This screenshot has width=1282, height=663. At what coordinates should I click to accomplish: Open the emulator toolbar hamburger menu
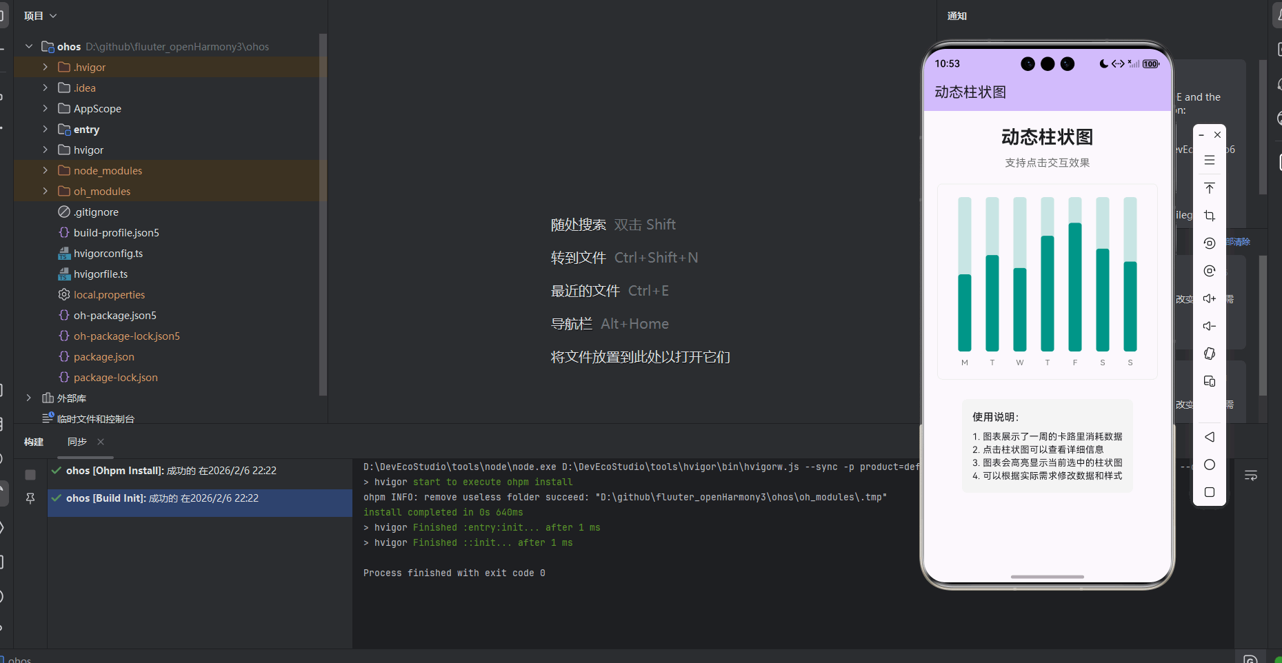point(1210,160)
